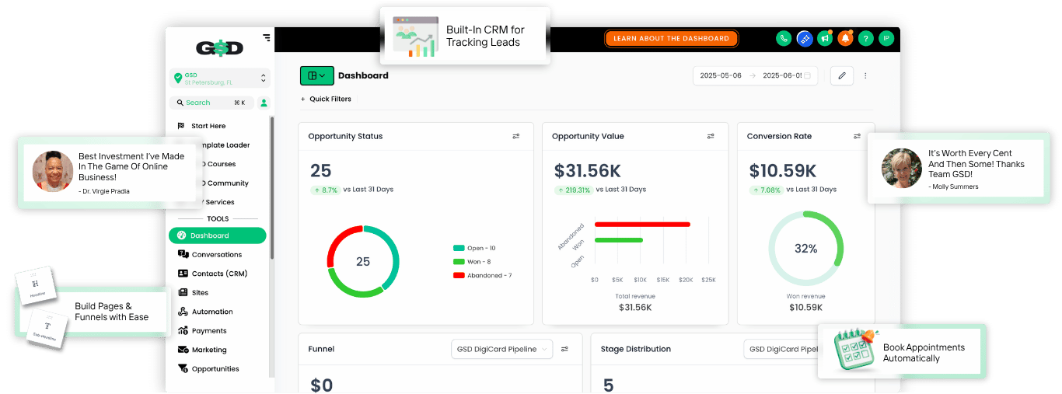Toggle the sidebar collapse icon near logo
This screenshot has width=1062, height=394.
(267, 37)
